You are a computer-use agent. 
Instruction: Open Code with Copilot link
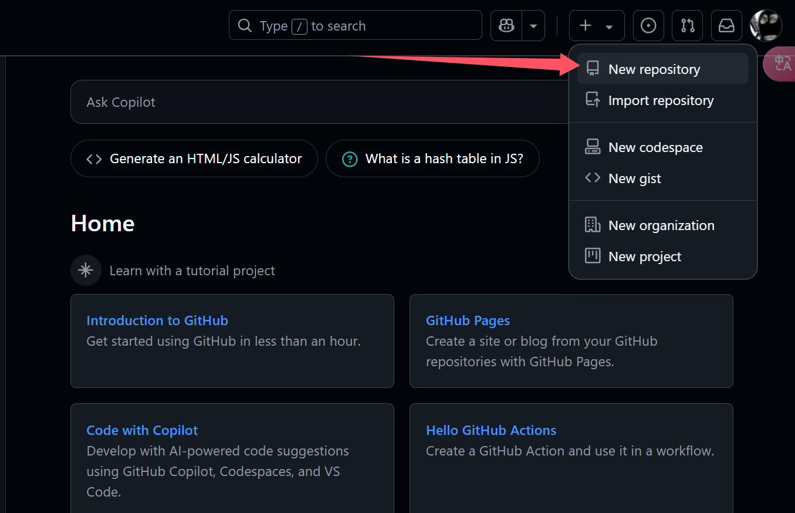click(142, 430)
